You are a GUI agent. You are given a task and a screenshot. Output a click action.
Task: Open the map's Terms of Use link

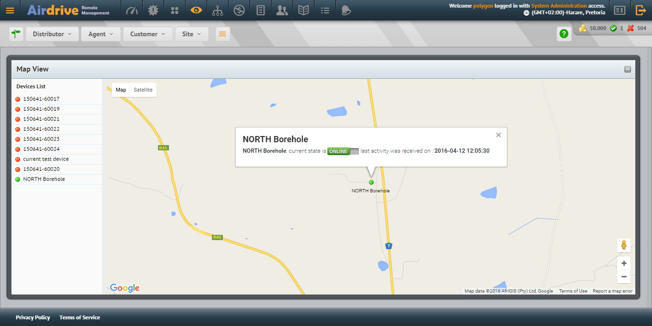pos(573,291)
